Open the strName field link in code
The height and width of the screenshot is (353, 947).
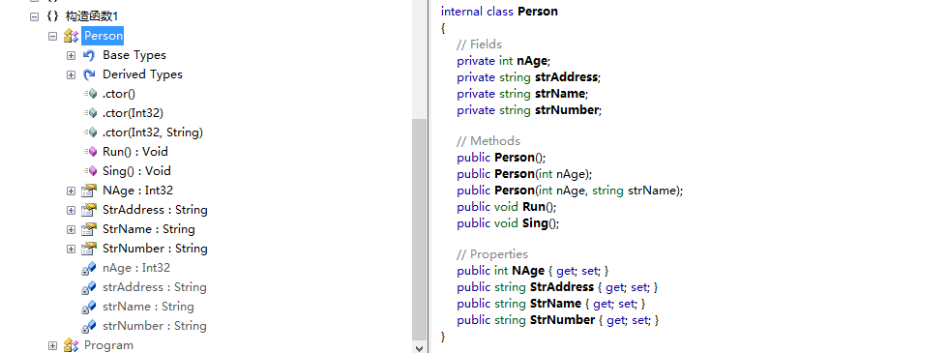pyautogui.click(x=560, y=94)
